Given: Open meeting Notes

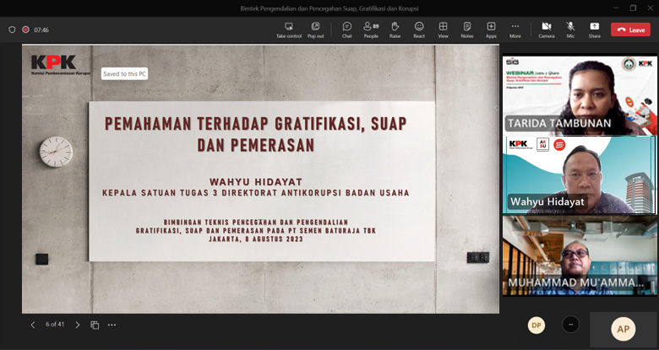Looking at the screenshot, I should (x=466, y=30).
